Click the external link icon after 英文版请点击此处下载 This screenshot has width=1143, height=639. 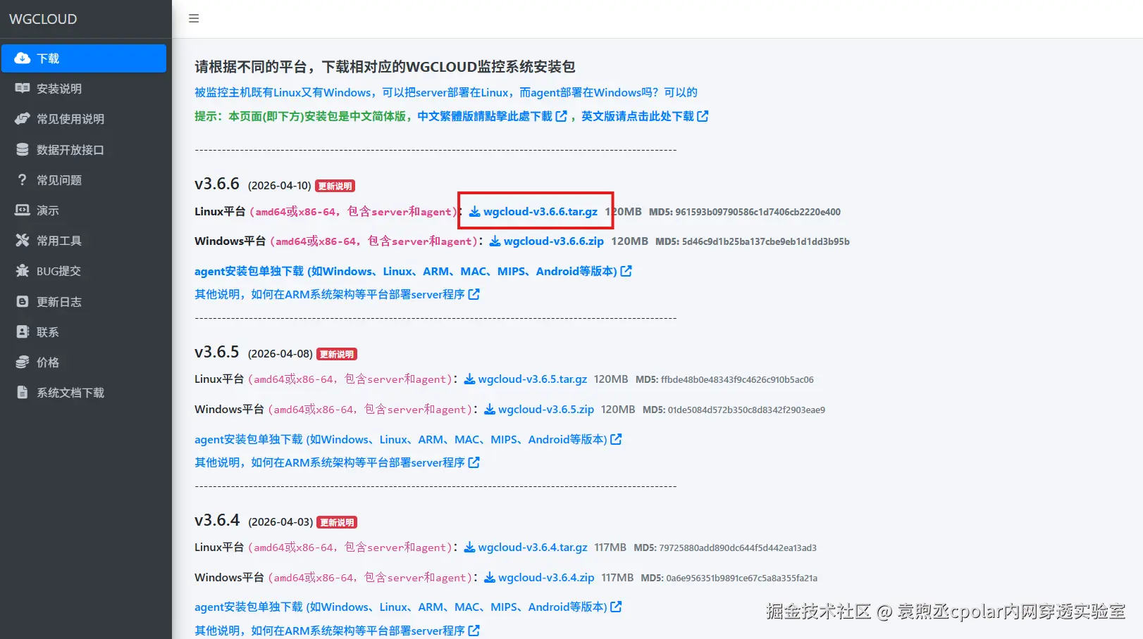703,116
